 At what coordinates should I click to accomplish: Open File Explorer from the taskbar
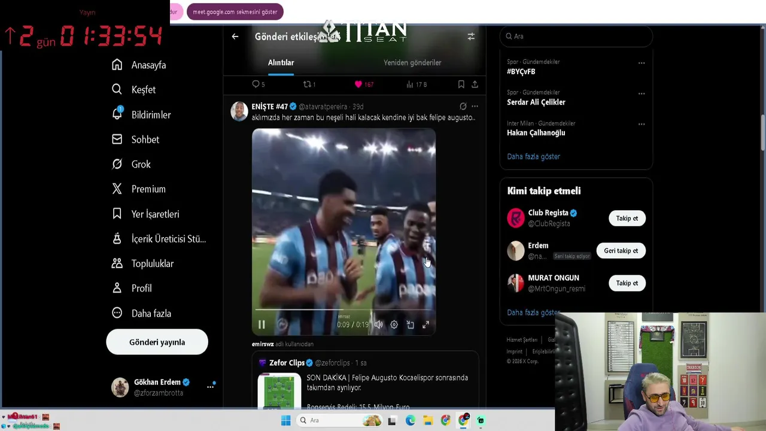pos(427,421)
